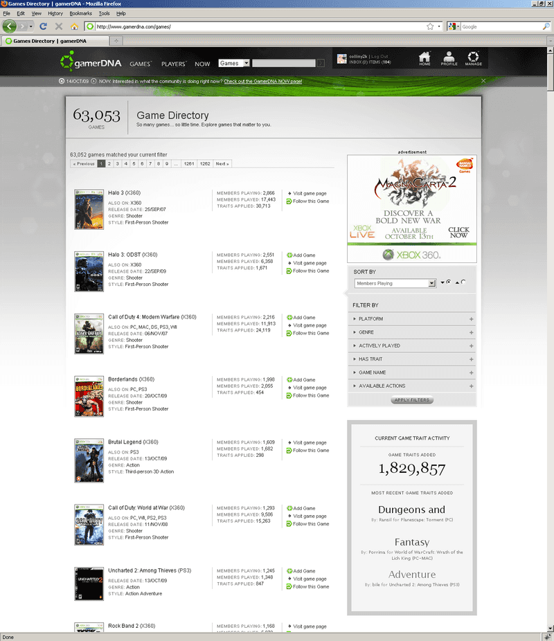Click the green browser back arrow
The image size is (554, 641).
10,26
